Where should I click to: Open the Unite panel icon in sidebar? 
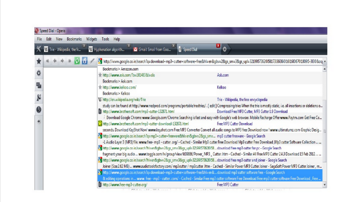(x=39, y=85)
